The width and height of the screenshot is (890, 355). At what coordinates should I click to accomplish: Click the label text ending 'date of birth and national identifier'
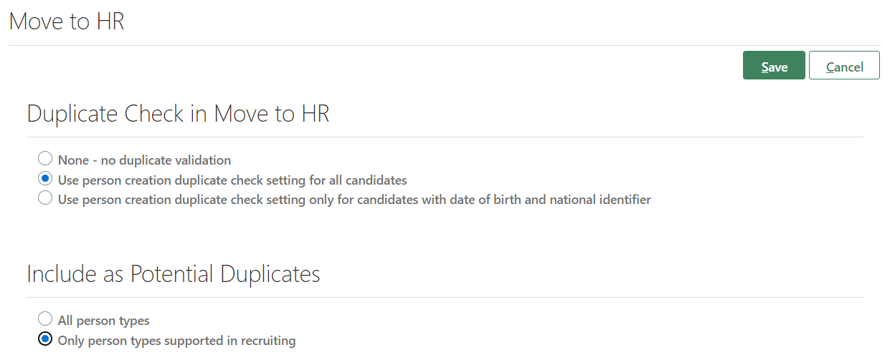[354, 200]
